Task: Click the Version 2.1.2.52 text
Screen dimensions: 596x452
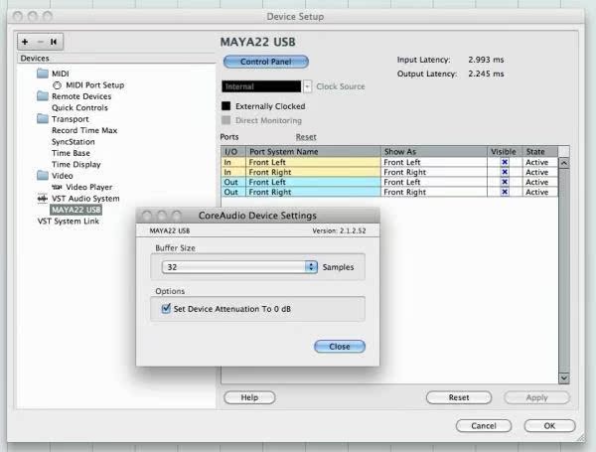Action: [339, 230]
